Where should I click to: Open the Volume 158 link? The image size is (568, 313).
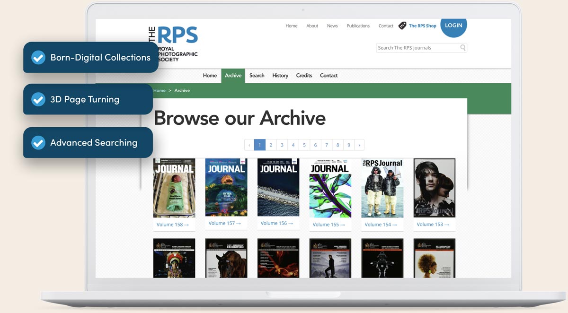click(172, 225)
